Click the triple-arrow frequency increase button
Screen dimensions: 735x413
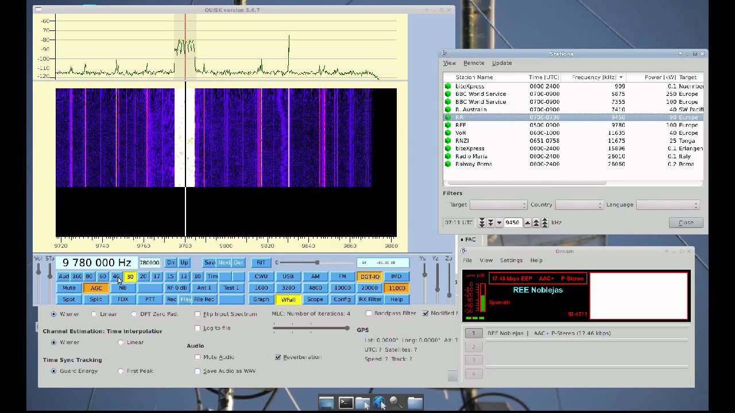click(x=544, y=223)
